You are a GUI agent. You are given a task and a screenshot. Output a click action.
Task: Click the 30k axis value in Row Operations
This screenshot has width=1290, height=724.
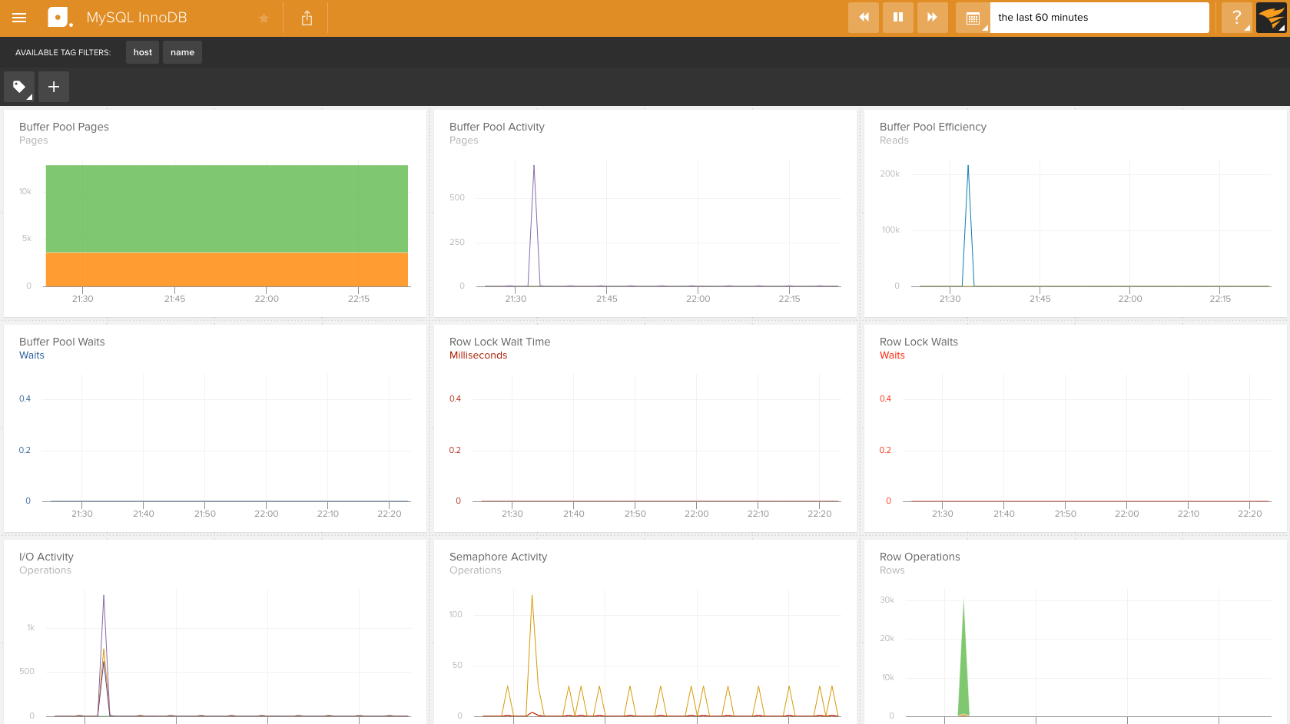(887, 600)
